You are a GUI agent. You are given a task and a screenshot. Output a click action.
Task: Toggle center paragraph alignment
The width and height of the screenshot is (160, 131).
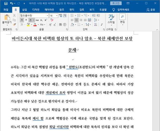click(76, 20)
